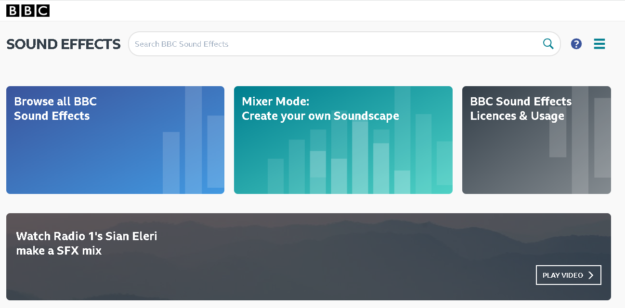This screenshot has width=625, height=308.
Task: Open the Browse all BBC Sound Effects card
Action: point(115,140)
